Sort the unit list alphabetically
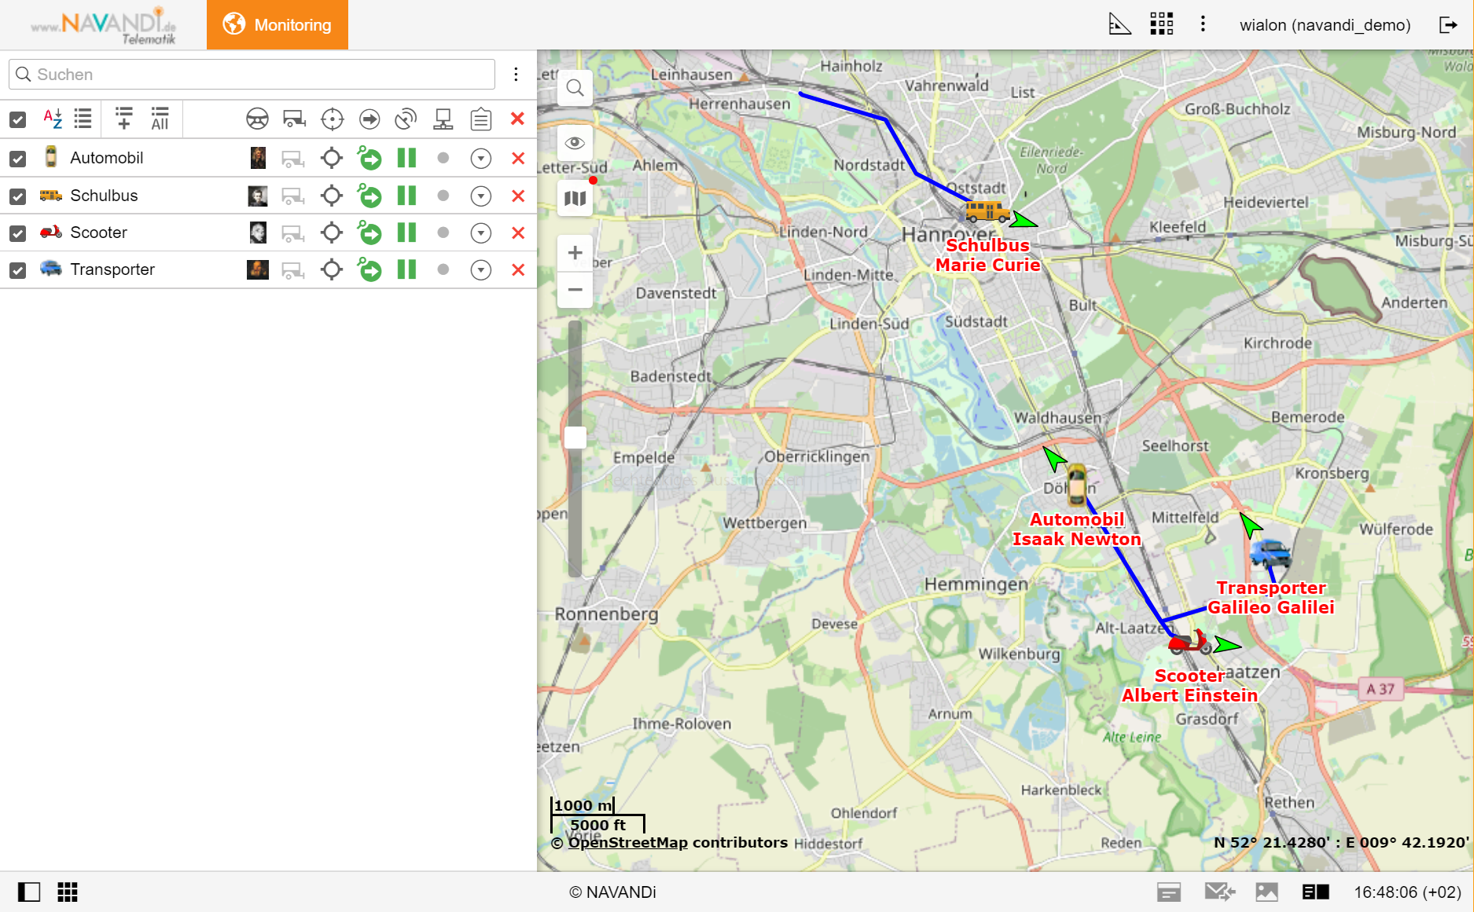 [53, 119]
